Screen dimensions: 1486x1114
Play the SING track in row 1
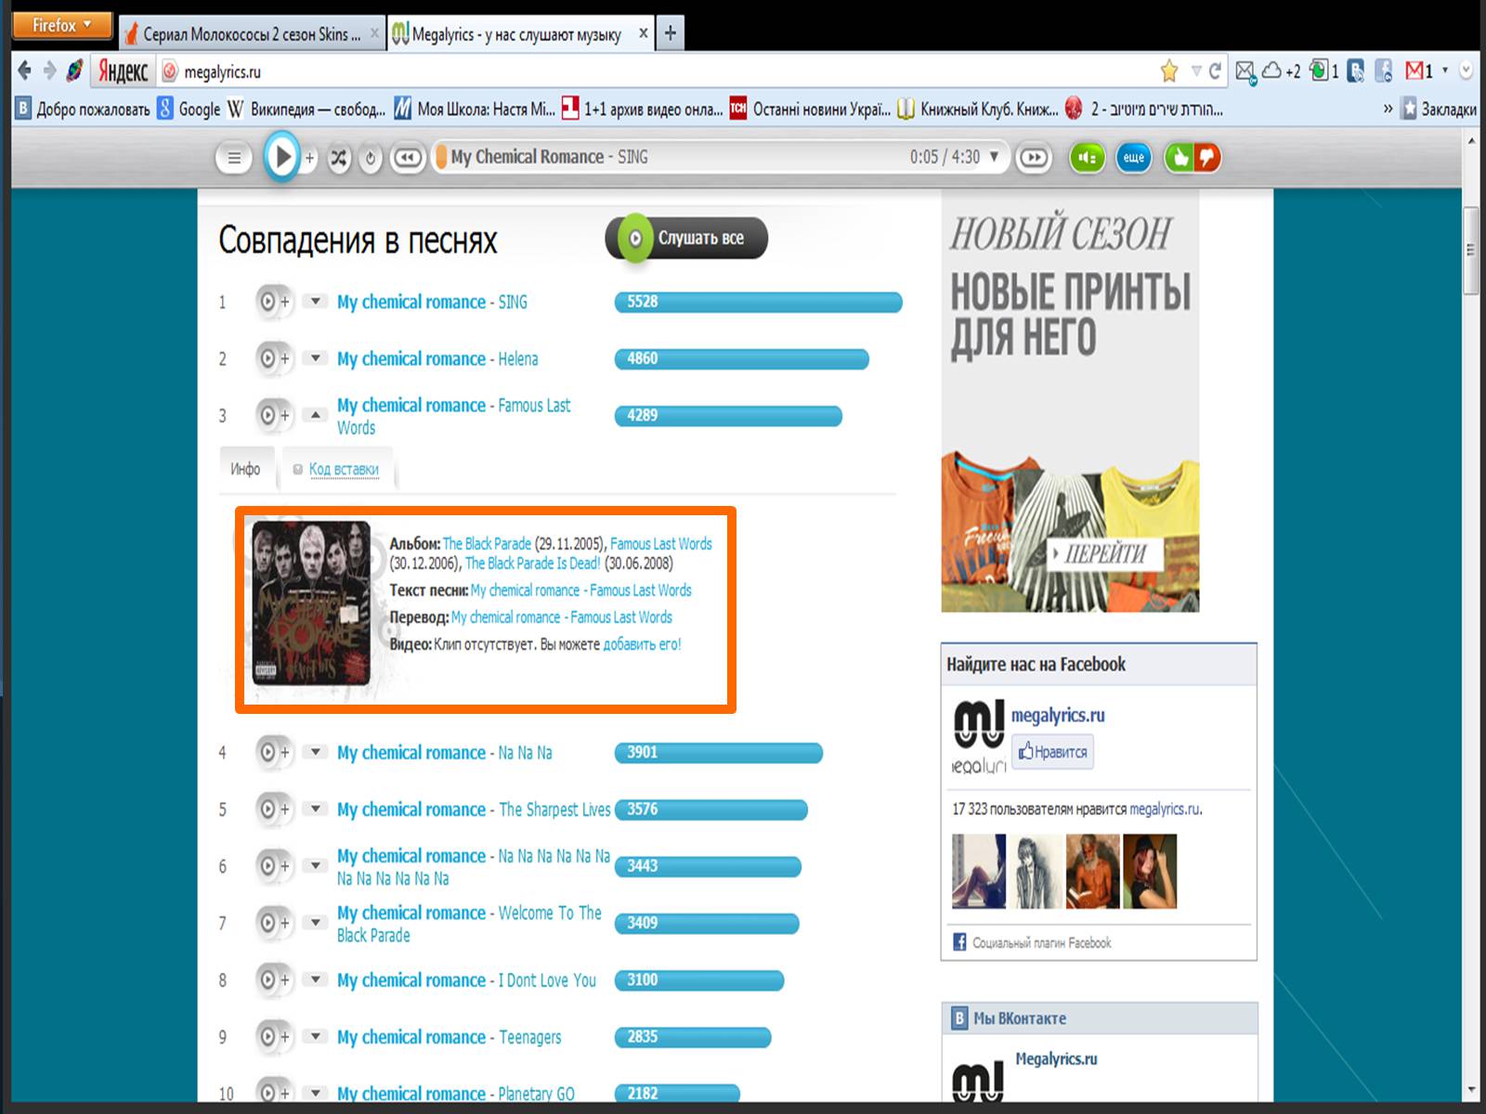267,302
